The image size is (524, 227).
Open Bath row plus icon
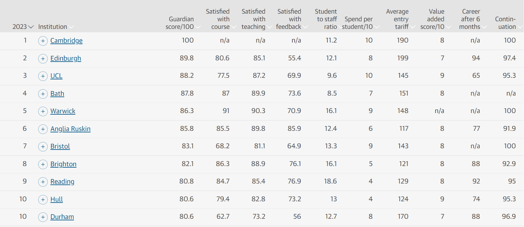pos(43,94)
